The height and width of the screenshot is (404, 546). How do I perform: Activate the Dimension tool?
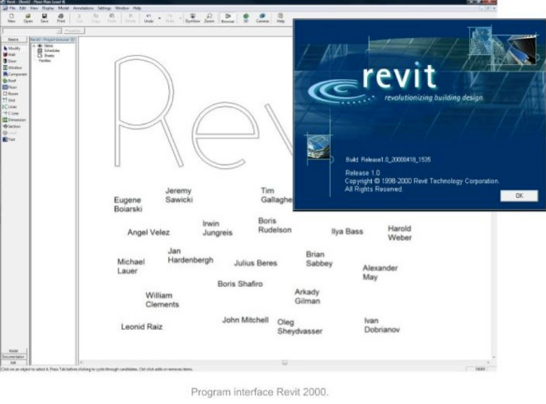pyautogui.click(x=14, y=120)
